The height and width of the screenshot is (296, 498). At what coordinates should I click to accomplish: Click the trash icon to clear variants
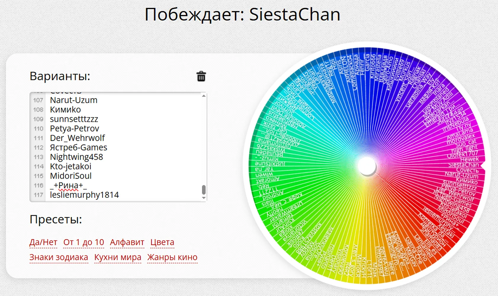pos(201,76)
